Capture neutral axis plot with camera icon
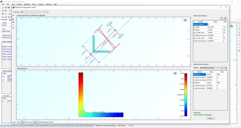This screenshot has width=241, height=128. coord(185,20)
